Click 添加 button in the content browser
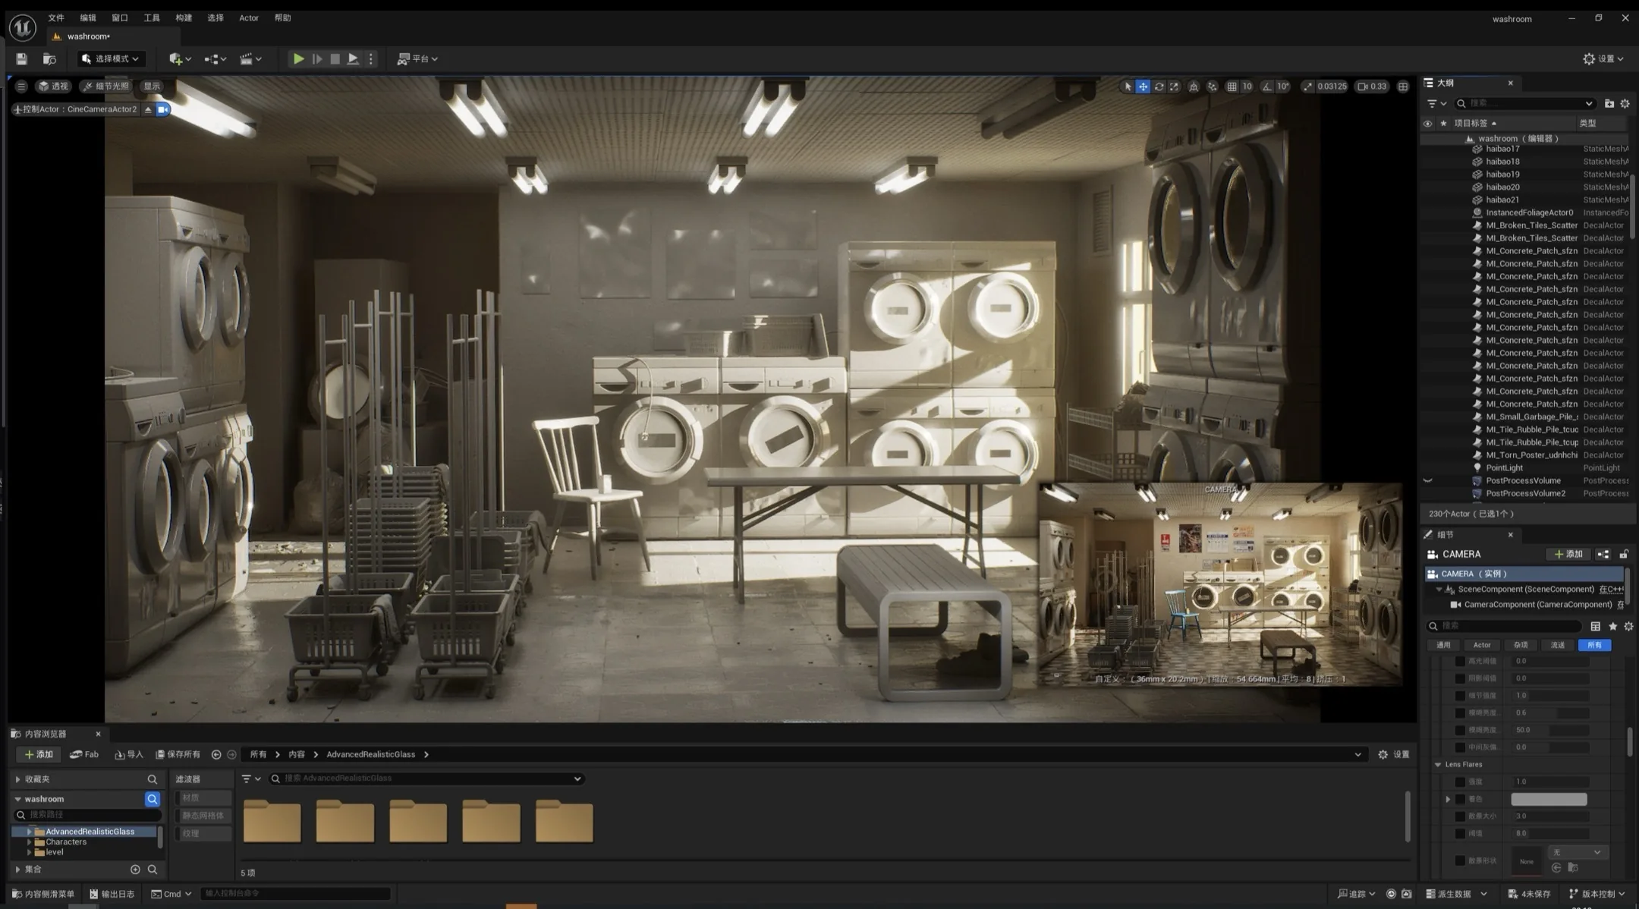The width and height of the screenshot is (1639, 909). tap(38, 754)
